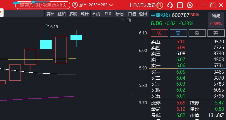Viewport: 226px width, 120px height.
Task: Open the F10 company info
Action: 108,14
